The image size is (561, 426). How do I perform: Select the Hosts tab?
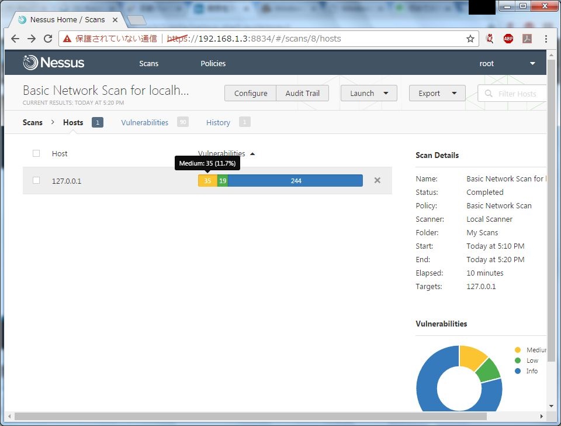(73, 122)
